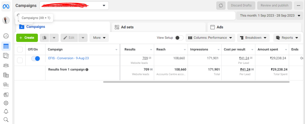Open the EFIS - Conversion - 9-Aug-23 link
This screenshot has height=124, width=305.
point(69,58)
